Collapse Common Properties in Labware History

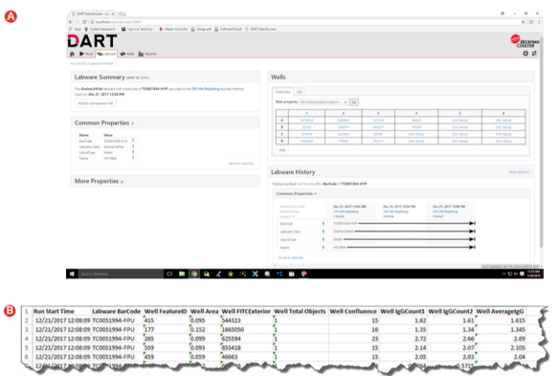click(x=297, y=193)
